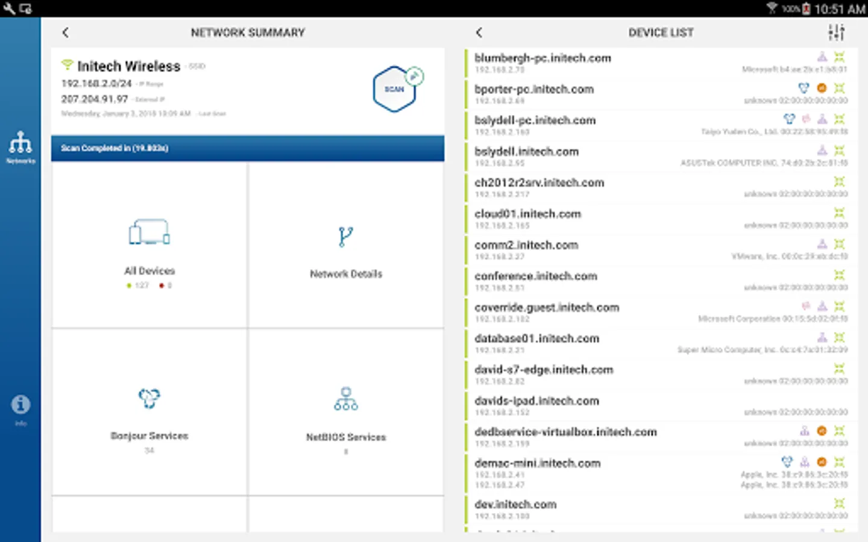Tap the Device List title
The width and height of the screenshot is (868, 542).
point(661,33)
